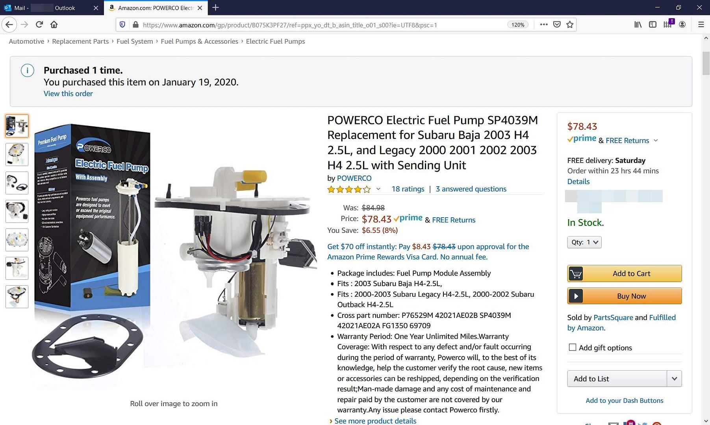The image size is (710, 425).
Task: Open the hamburger application menu
Action: [701, 24]
